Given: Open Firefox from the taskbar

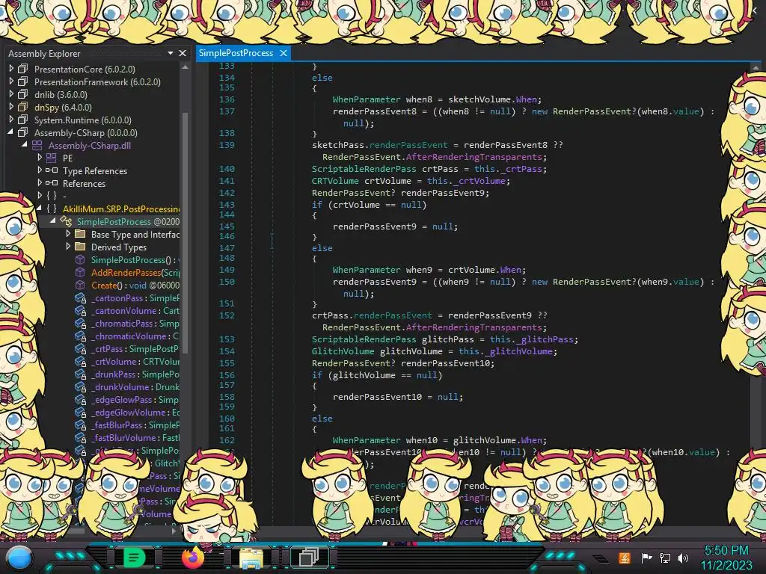Looking at the screenshot, I should (x=192, y=558).
